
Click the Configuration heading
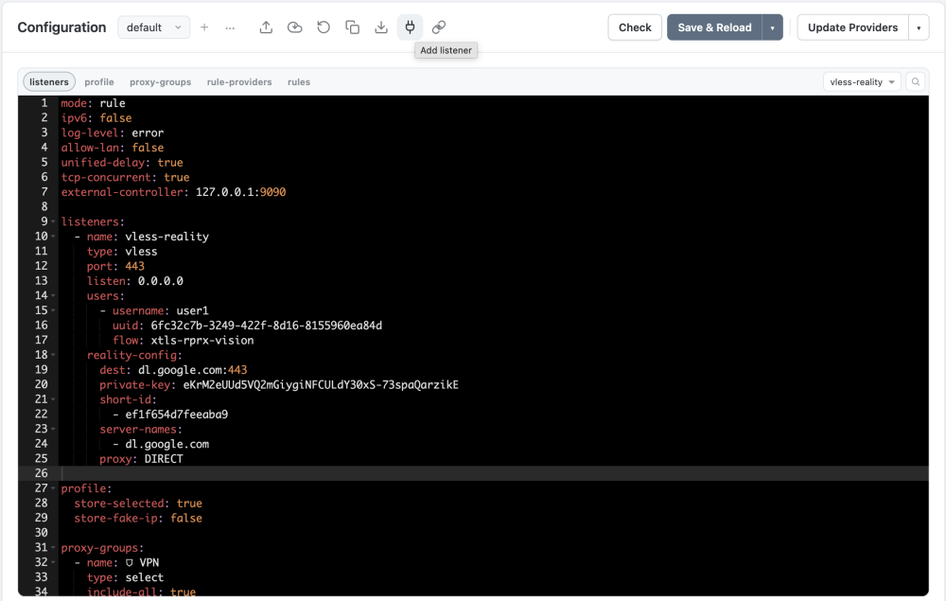(61, 27)
